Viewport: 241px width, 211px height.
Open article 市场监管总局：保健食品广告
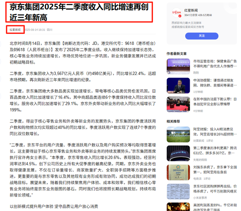click(215, 64)
